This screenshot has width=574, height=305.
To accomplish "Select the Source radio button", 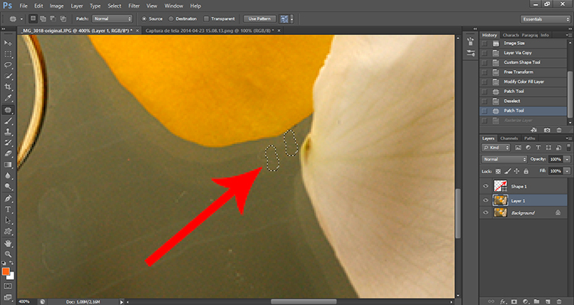I will point(145,18).
